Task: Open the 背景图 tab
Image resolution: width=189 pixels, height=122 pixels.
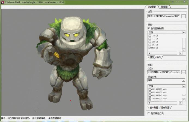Action: tap(164, 7)
